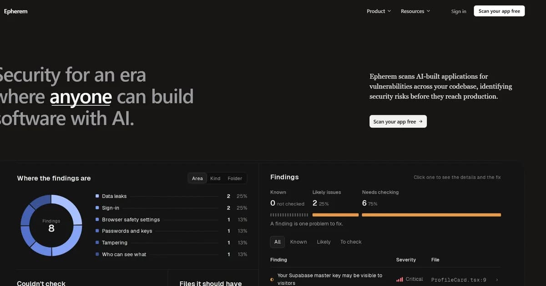
Task: Select the Area tab
Action: tap(197, 178)
